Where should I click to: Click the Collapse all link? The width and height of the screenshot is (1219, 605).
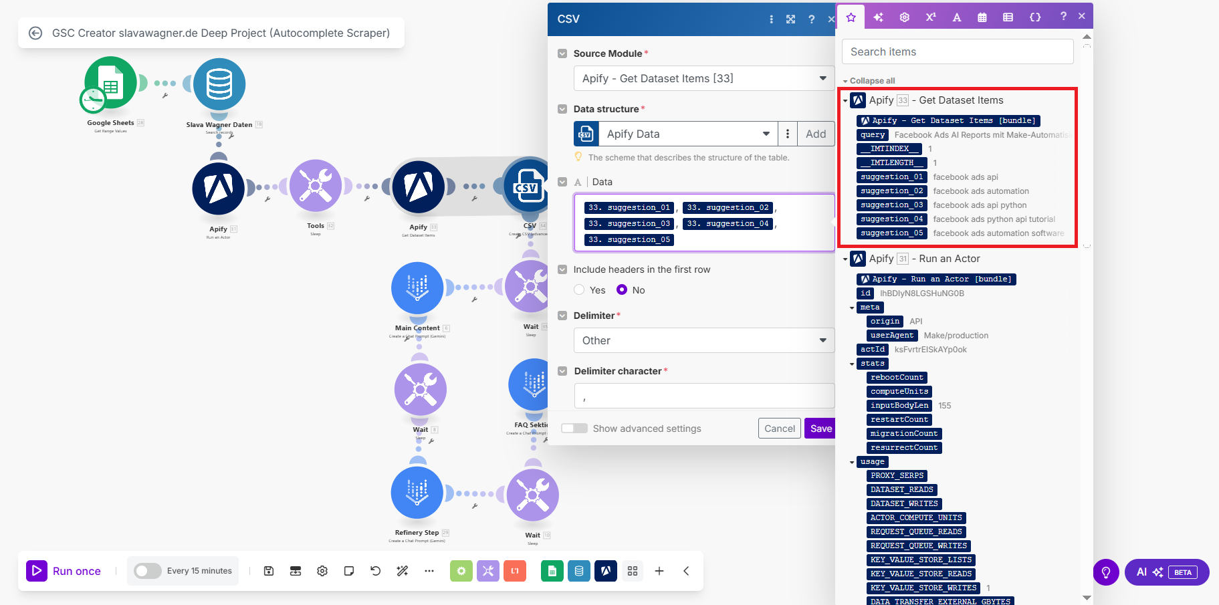(x=872, y=81)
